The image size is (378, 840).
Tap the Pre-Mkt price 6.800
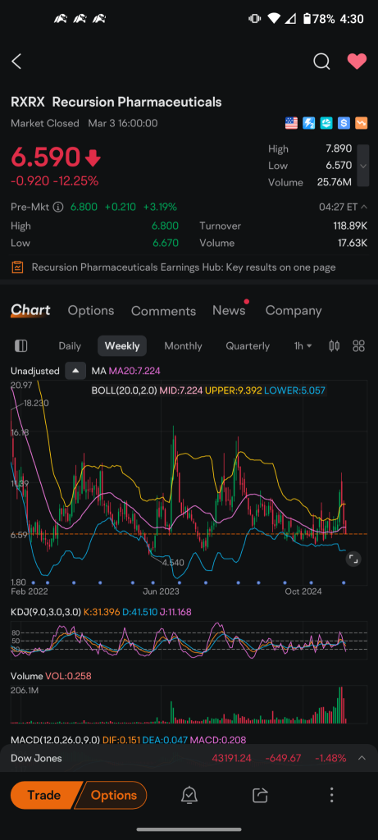point(84,207)
